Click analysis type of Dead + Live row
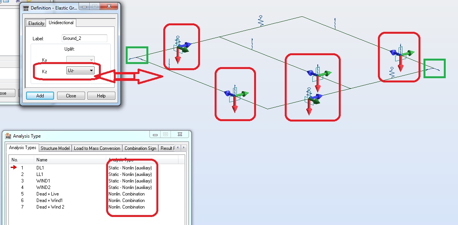The width and height of the screenshot is (458, 225). tap(126, 194)
